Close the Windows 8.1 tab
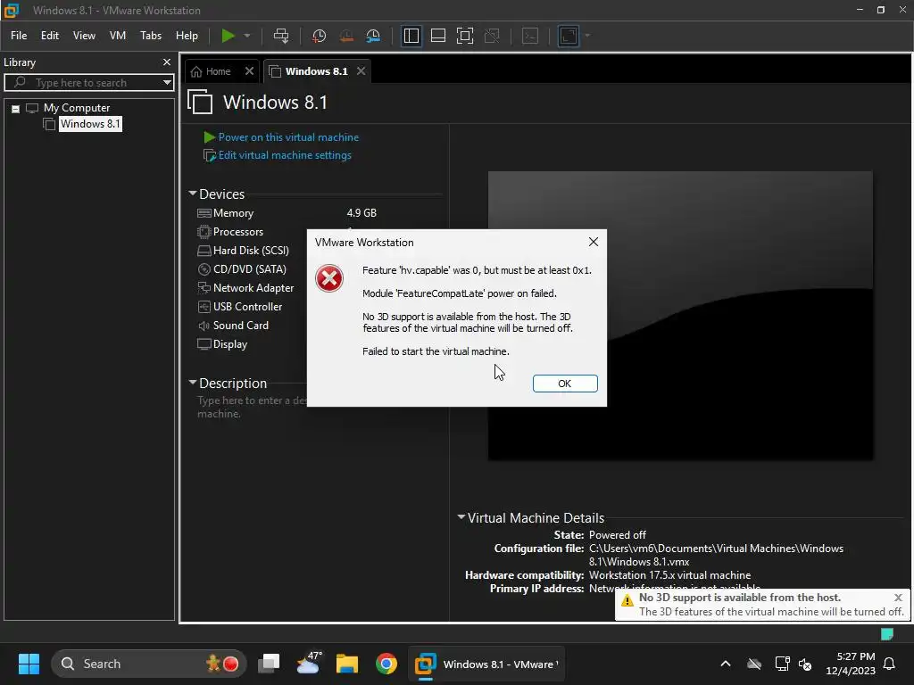 point(361,71)
